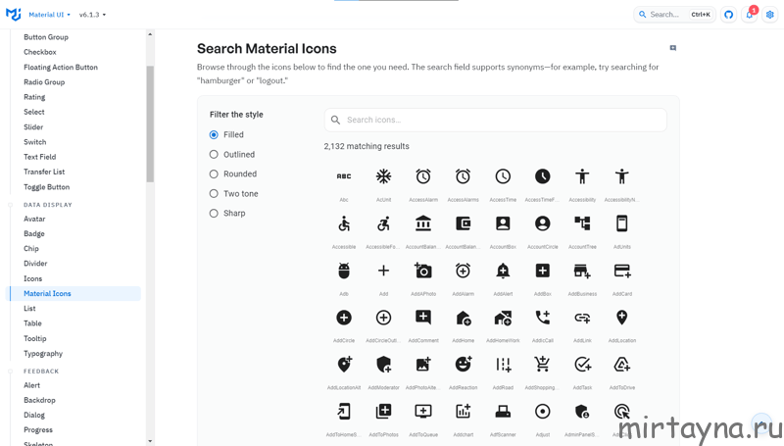The height and width of the screenshot is (446, 784).
Task: Pick the AccessAlarm icon
Action: 423,176
